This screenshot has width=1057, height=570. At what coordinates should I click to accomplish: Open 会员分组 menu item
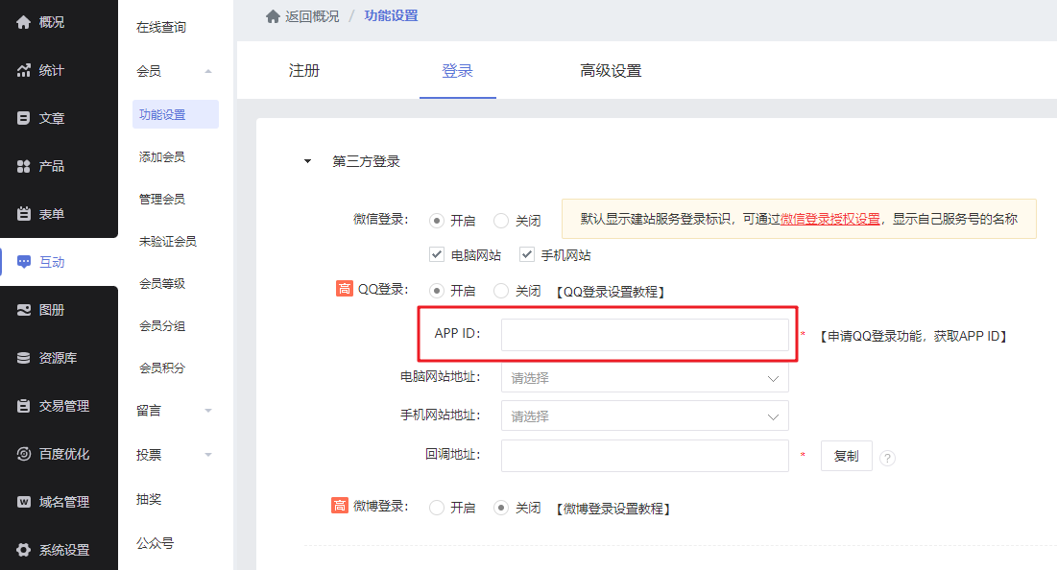[x=162, y=326]
